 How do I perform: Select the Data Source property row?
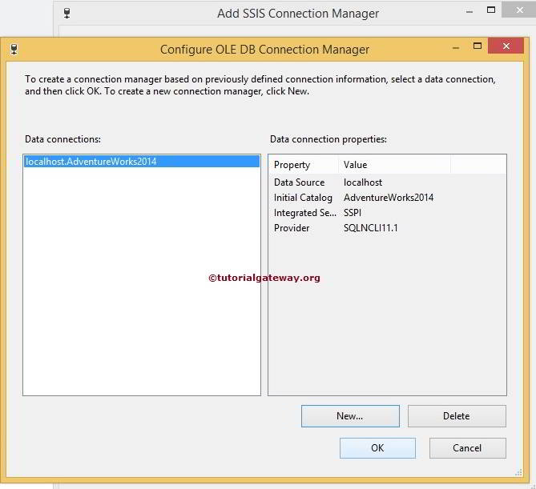click(x=299, y=182)
